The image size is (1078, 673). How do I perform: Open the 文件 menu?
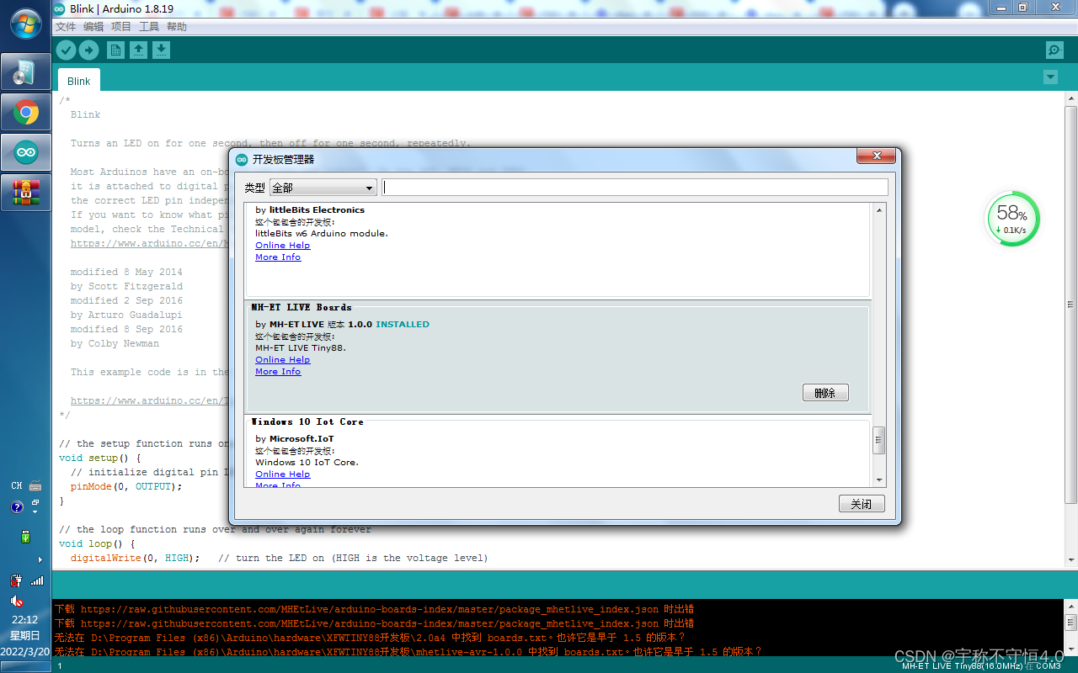66,27
